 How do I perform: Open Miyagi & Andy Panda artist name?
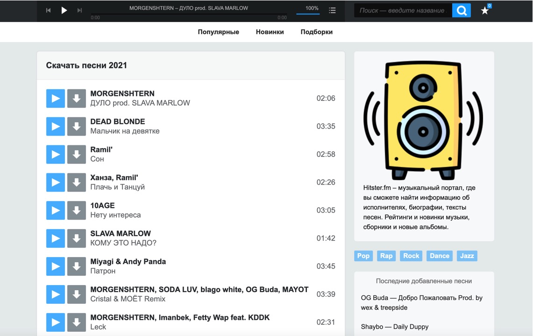click(x=128, y=262)
